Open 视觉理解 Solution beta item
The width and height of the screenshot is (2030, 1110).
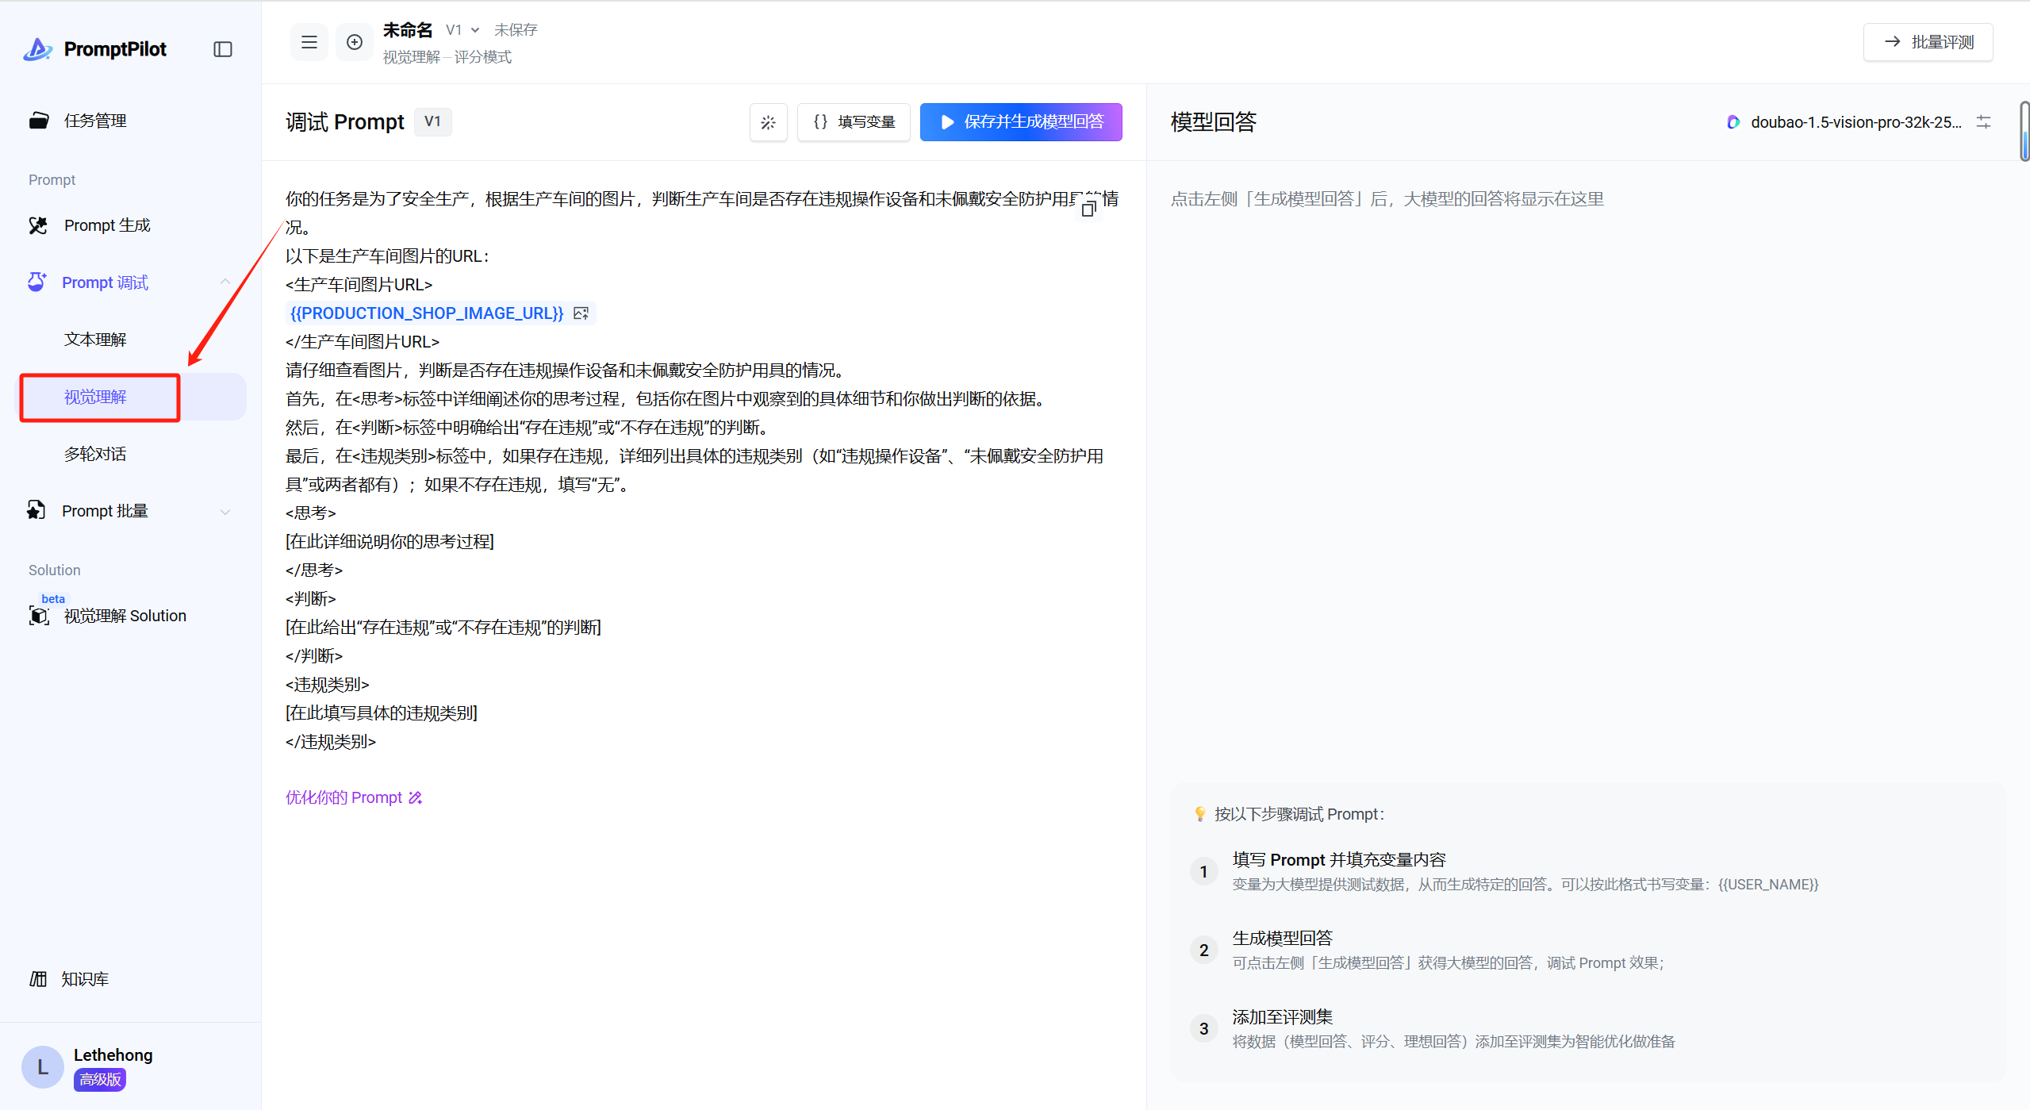pyautogui.click(x=125, y=616)
